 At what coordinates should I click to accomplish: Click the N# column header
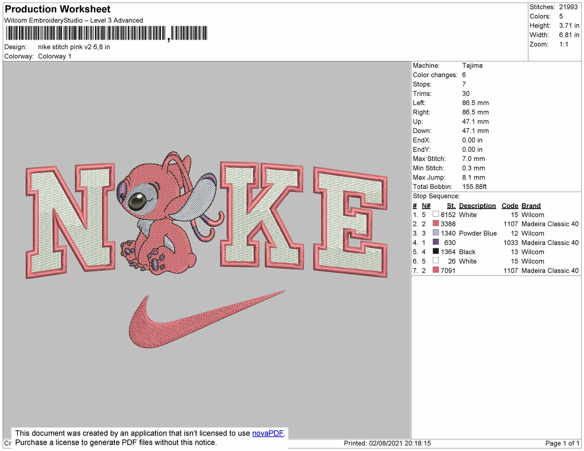[x=426, y=206]
